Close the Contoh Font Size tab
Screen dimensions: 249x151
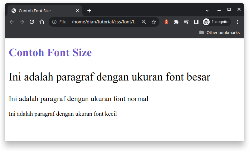[x=77, y=11]
